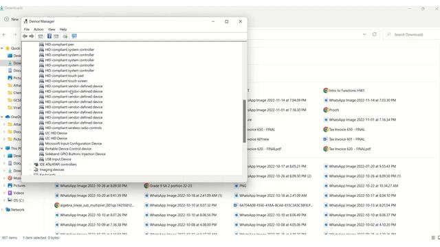
Task: Click the Forward arrow in Device Manager toolbar
Action: [32, 36]
